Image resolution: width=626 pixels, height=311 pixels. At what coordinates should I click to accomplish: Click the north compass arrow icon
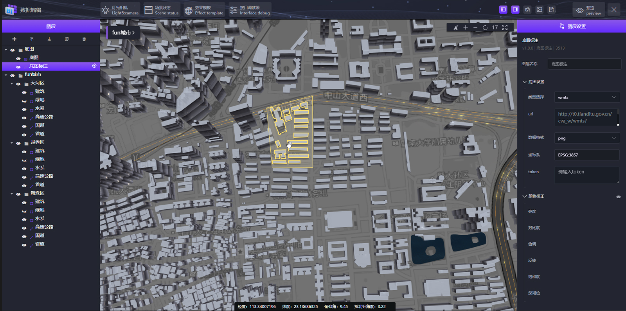point(455,27)
